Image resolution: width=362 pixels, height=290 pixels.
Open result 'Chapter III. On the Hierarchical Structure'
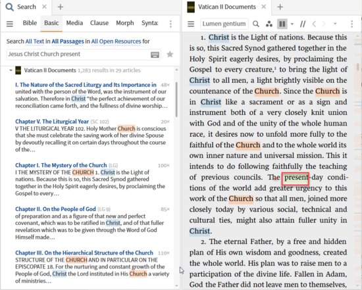[84, 253]
